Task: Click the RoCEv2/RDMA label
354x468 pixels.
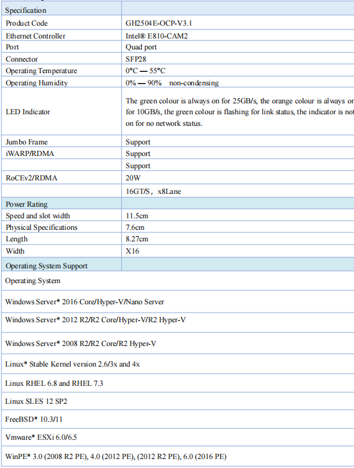Action: click(x=31, y=178)
